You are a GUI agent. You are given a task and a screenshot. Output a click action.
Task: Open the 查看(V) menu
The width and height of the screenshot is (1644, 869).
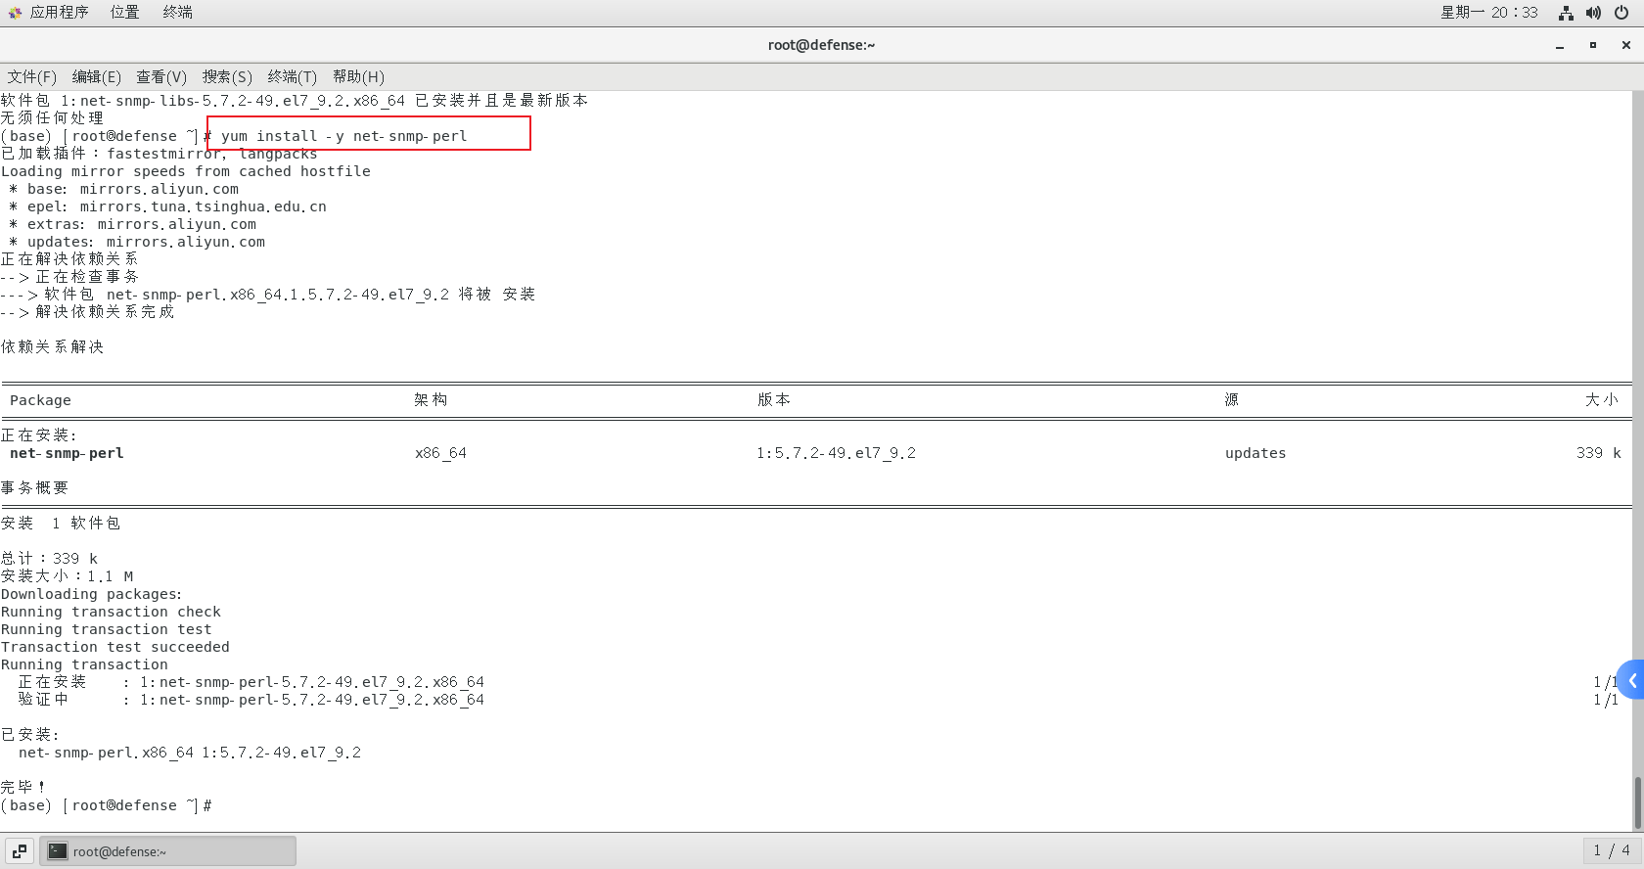point(161,76)
